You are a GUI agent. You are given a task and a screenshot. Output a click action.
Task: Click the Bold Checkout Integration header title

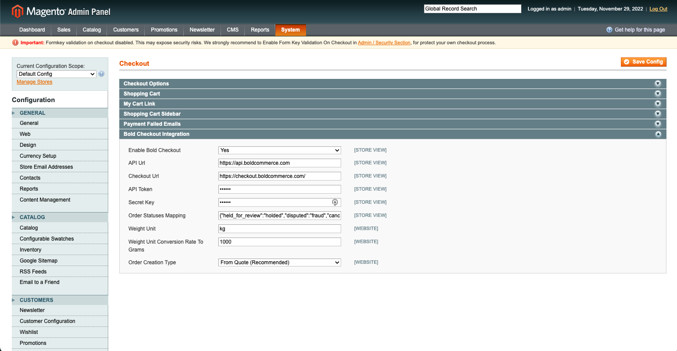pyautogui.click(x=157, y=134)
